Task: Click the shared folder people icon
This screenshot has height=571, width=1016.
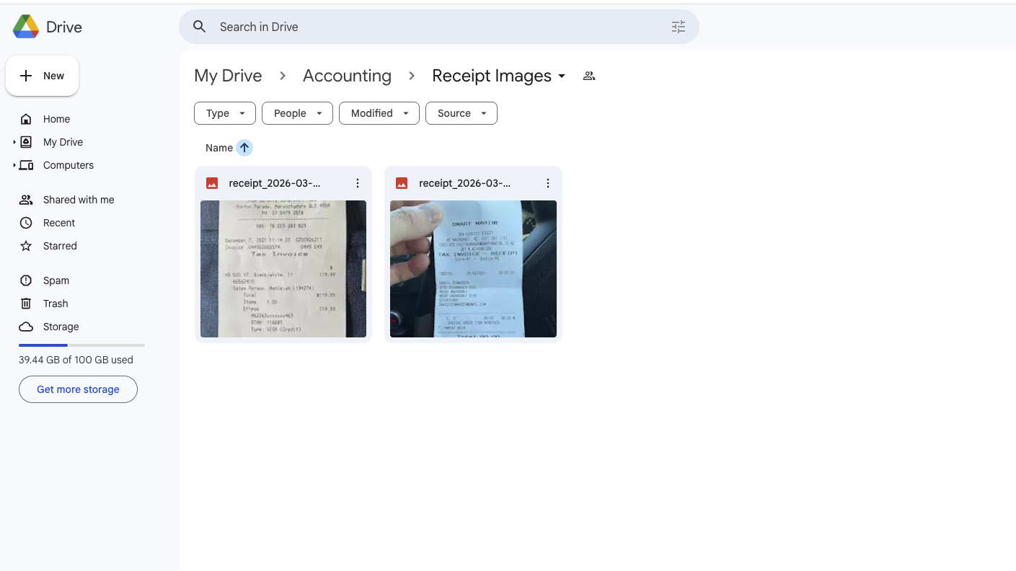Action: 589,76
